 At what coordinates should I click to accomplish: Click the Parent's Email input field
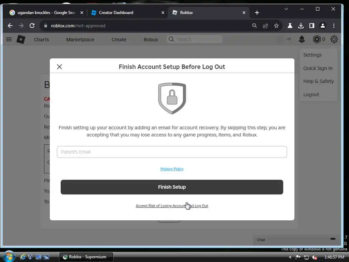[x=172, y=152]
